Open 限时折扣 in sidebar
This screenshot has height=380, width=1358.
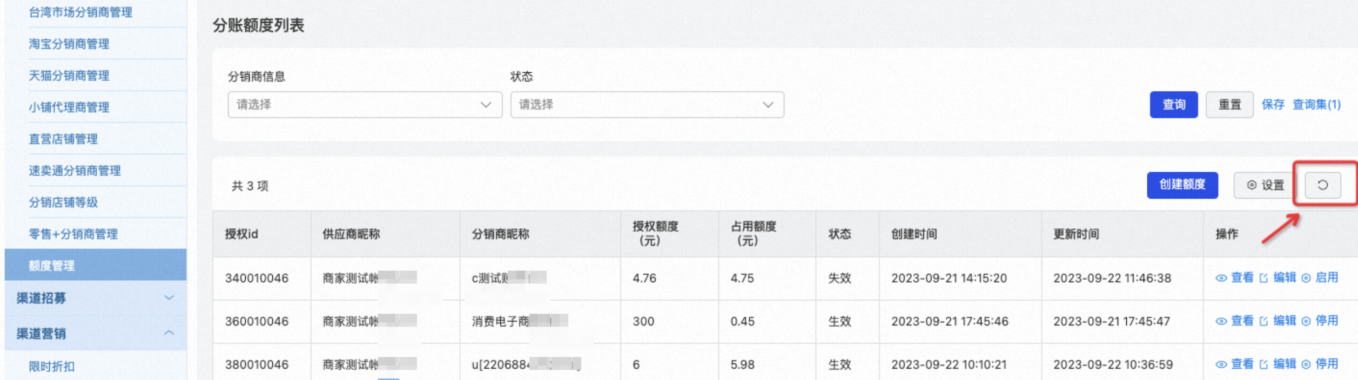point(52,367)
